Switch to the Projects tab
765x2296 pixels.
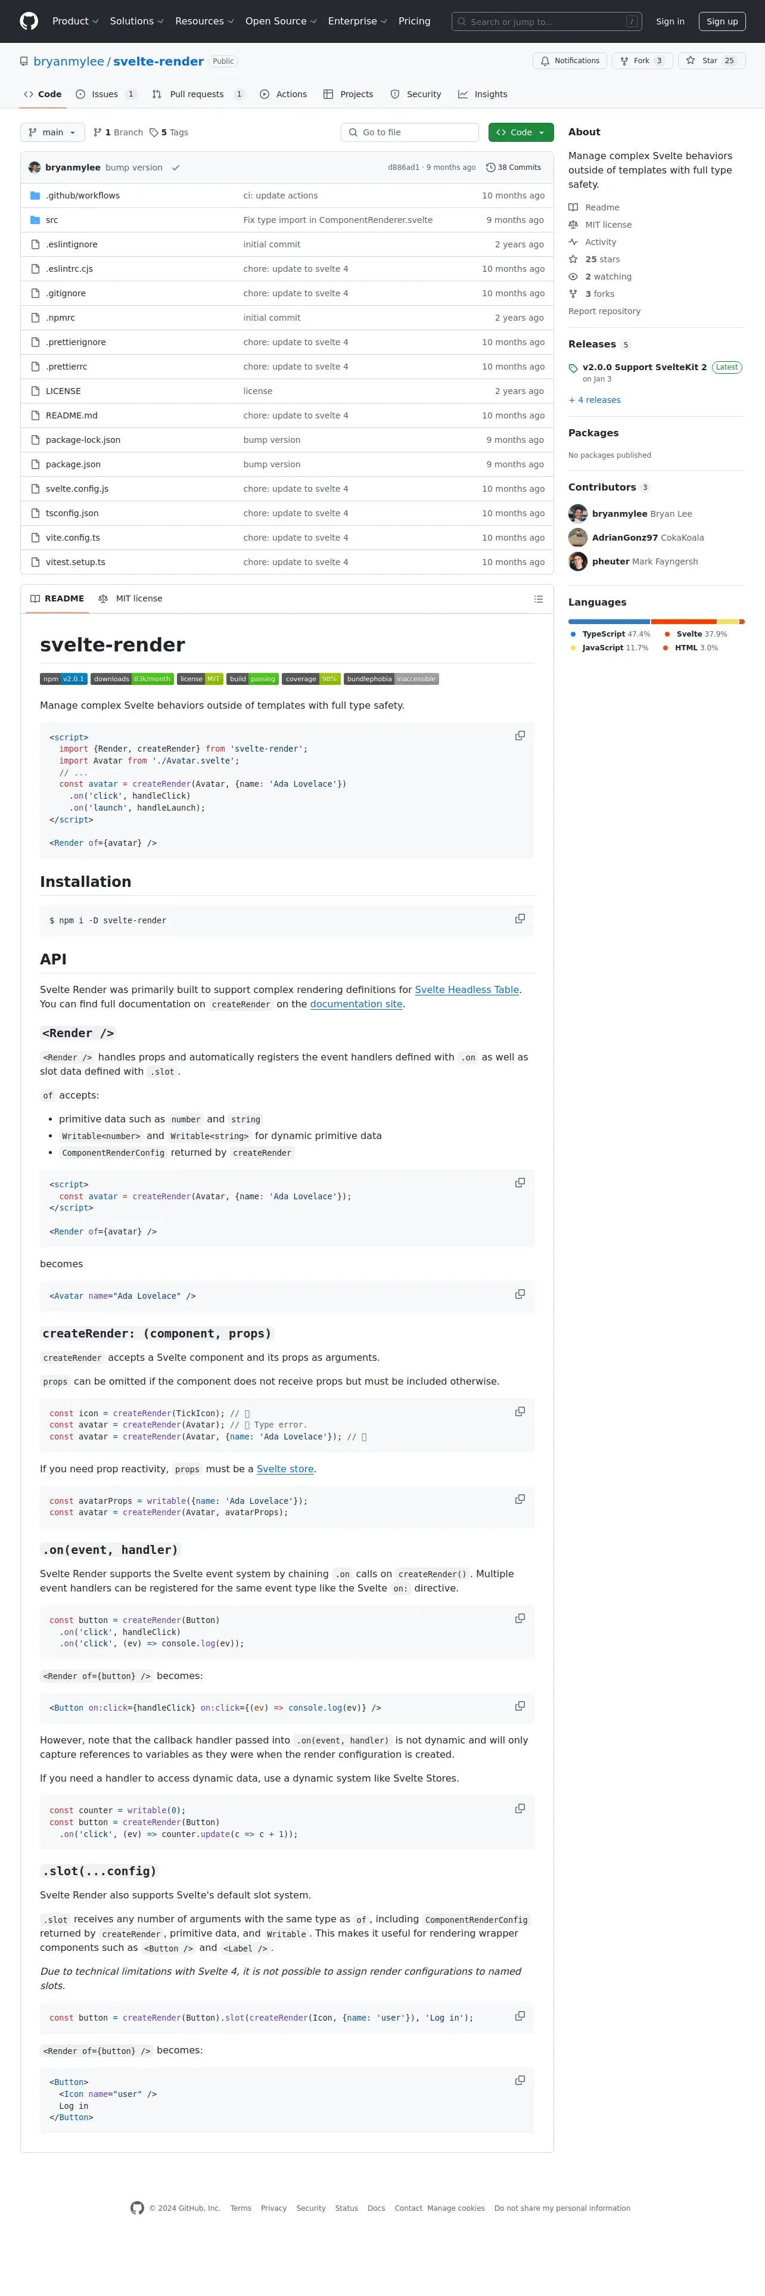tap(348, 95)
